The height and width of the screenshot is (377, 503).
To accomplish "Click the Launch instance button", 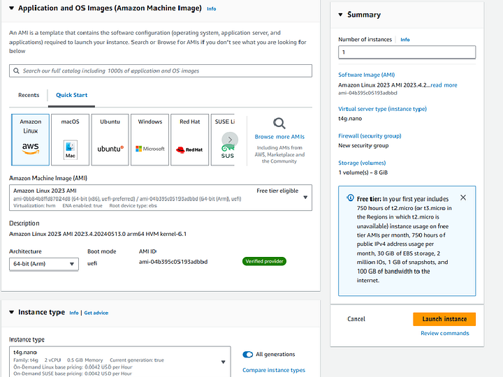I will coord(444,319).
